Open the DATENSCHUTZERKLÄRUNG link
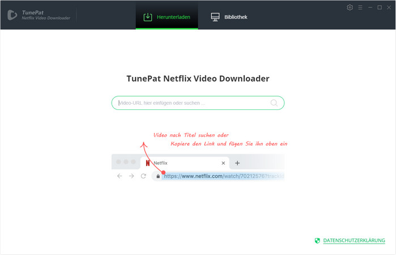 (x=354, y=241)
